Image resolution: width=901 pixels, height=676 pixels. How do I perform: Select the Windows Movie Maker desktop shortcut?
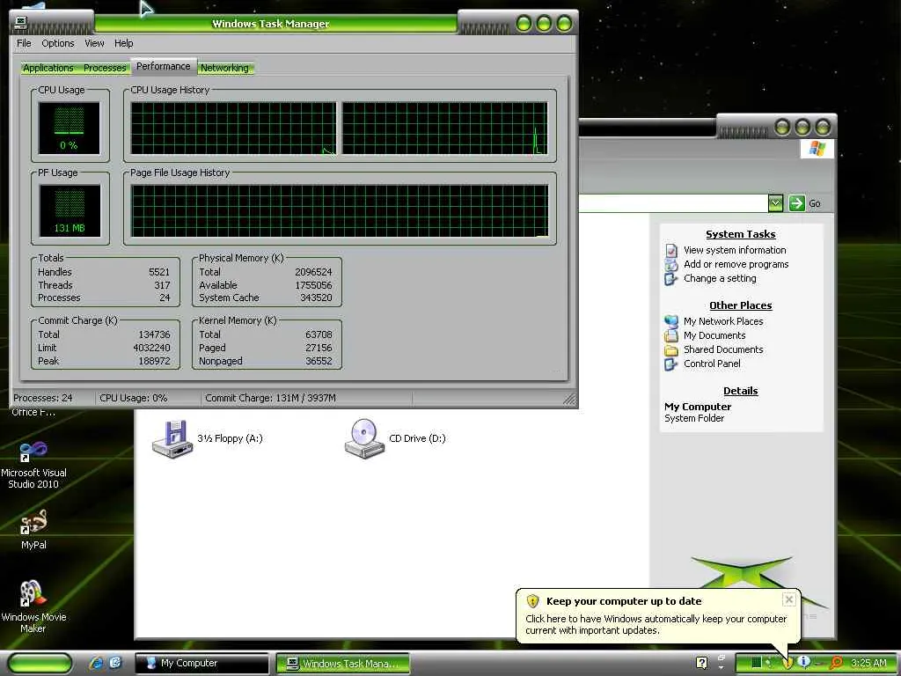coord(33,607)
